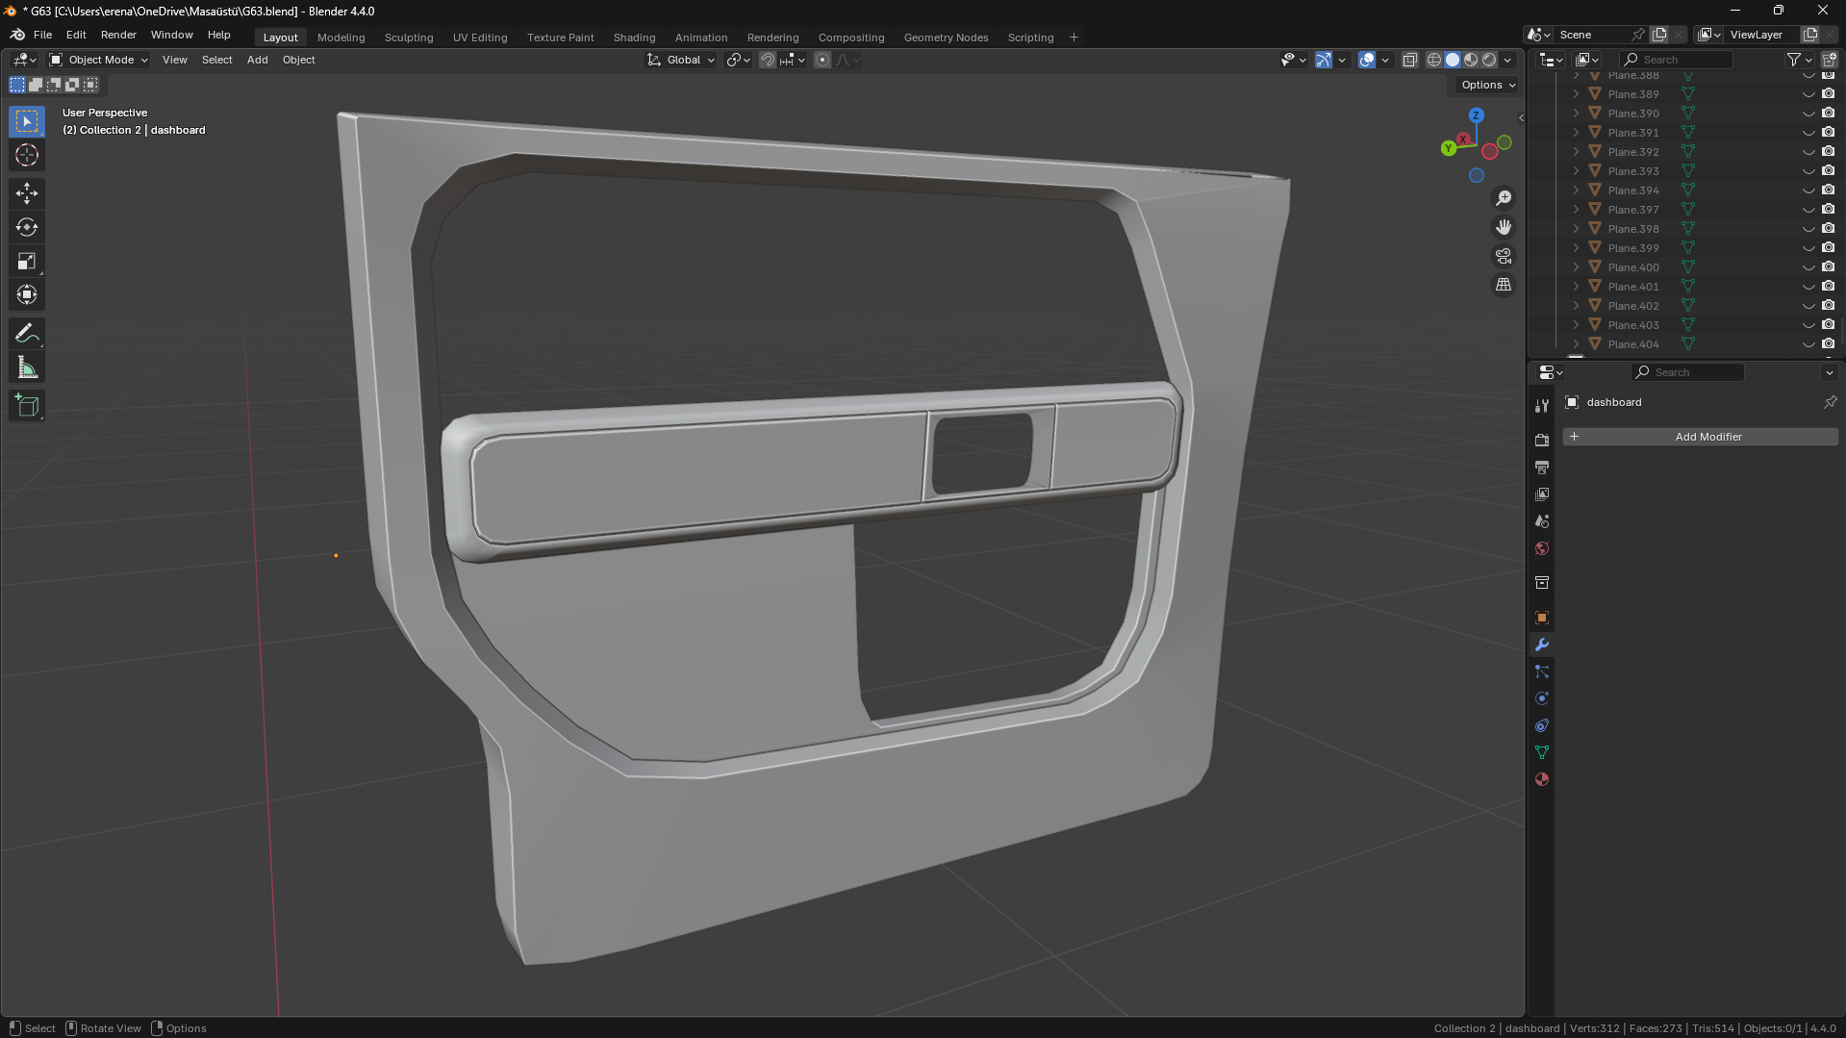Open the overlays options dropdown
The height and width of the screenshot is (1038, 1846).
coord(1385,60)
